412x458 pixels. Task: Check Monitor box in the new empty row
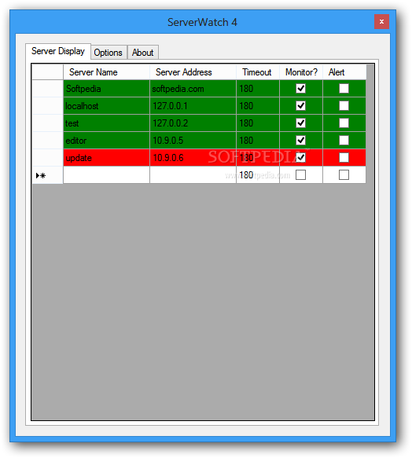point(300,175)
